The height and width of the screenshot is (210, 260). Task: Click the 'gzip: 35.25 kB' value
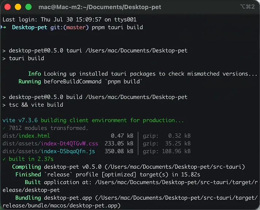click(x=167, y=144)
